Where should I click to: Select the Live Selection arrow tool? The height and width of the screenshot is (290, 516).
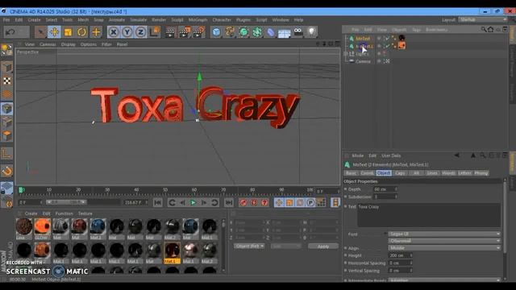[40, 32]
